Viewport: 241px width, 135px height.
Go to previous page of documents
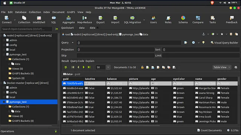(x=78, y=67)
